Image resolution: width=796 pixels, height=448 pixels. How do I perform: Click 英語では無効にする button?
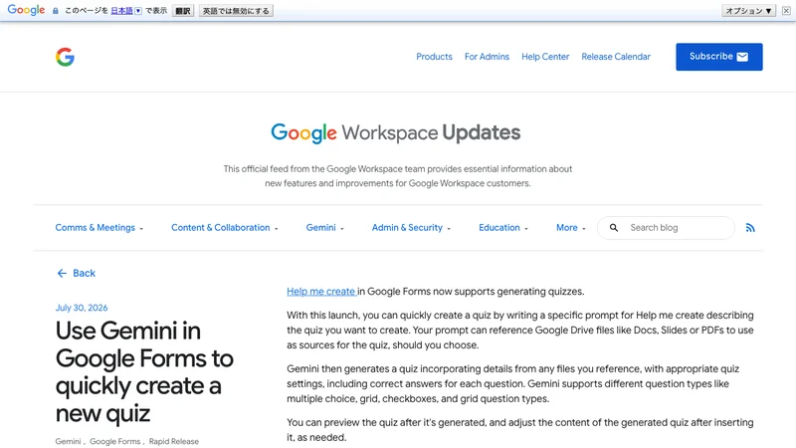(236, 11)
